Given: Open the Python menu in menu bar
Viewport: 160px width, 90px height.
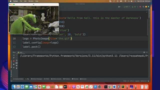Looking at the screenshot, I should click(x=15, y=1).
